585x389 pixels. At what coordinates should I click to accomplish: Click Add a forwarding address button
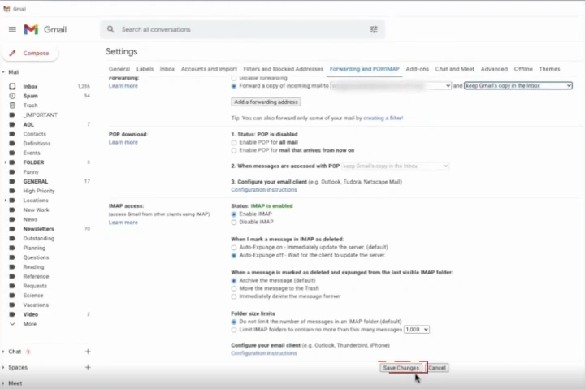tap(266, 102)
